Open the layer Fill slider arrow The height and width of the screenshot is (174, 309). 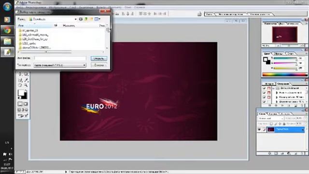305,124
